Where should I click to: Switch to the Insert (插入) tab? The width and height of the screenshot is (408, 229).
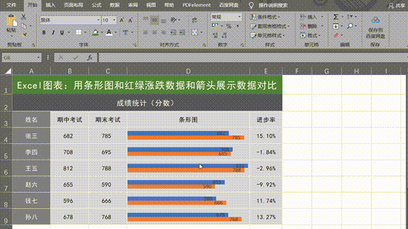click(50, 5)
